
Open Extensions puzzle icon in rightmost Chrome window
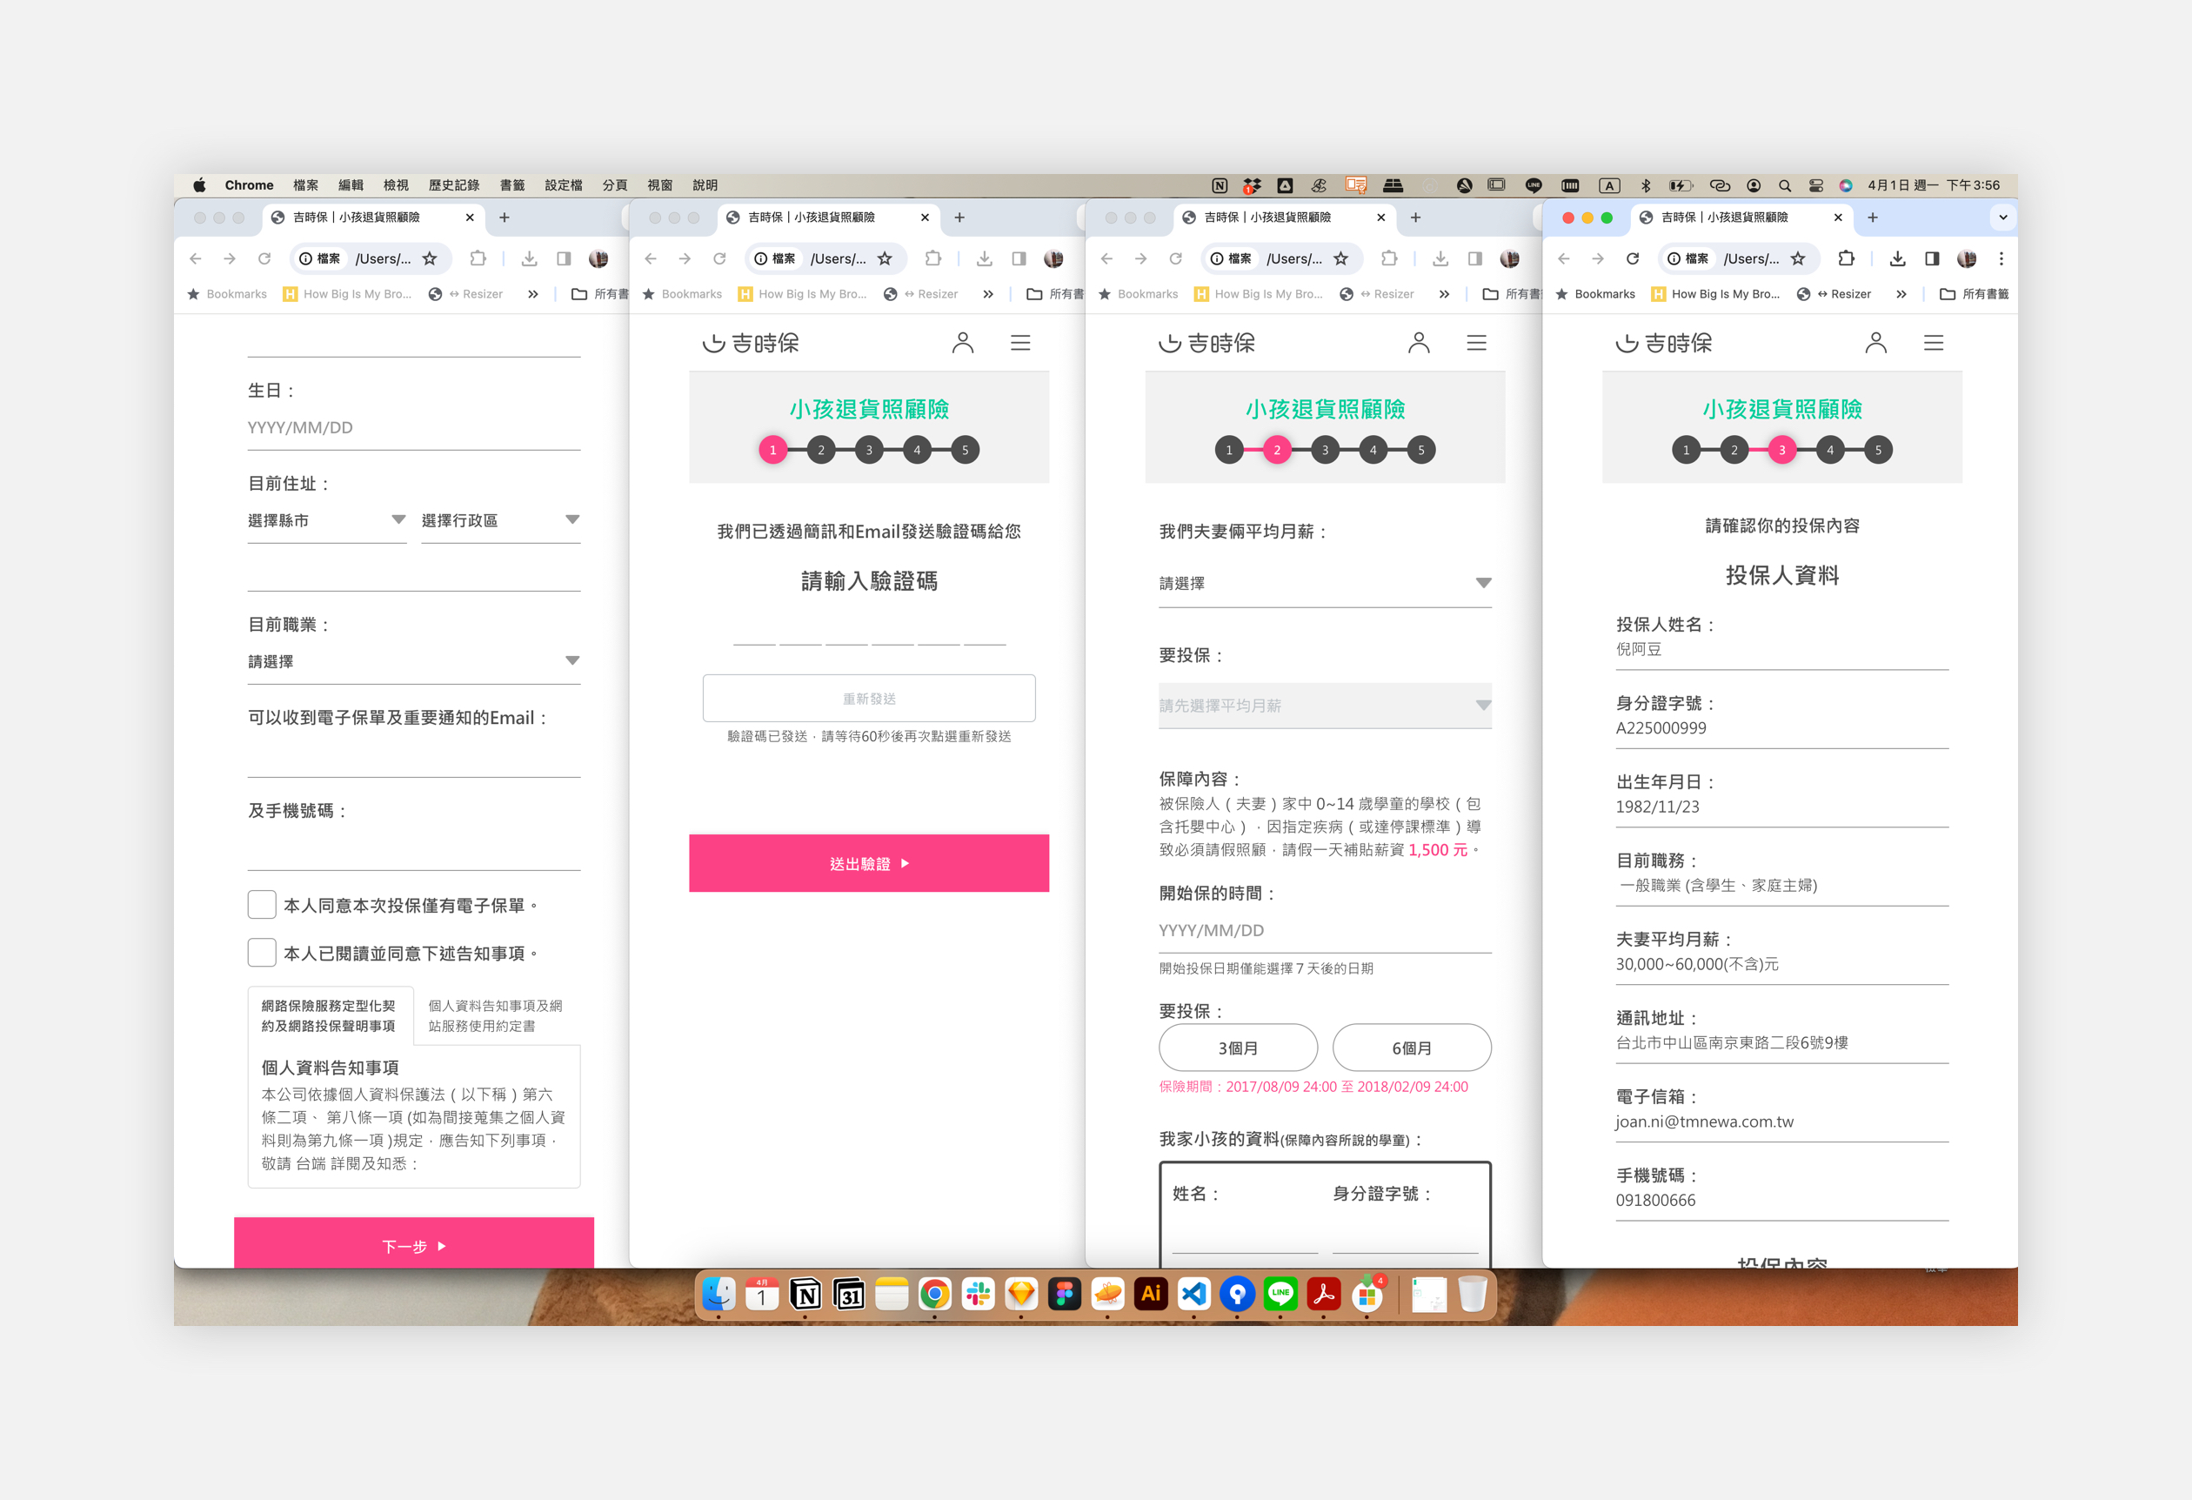tap(1846, 258)
